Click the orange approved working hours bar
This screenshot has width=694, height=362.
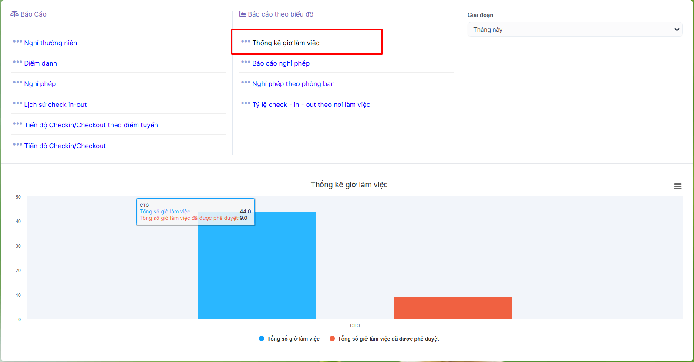(x=453, y=308)
